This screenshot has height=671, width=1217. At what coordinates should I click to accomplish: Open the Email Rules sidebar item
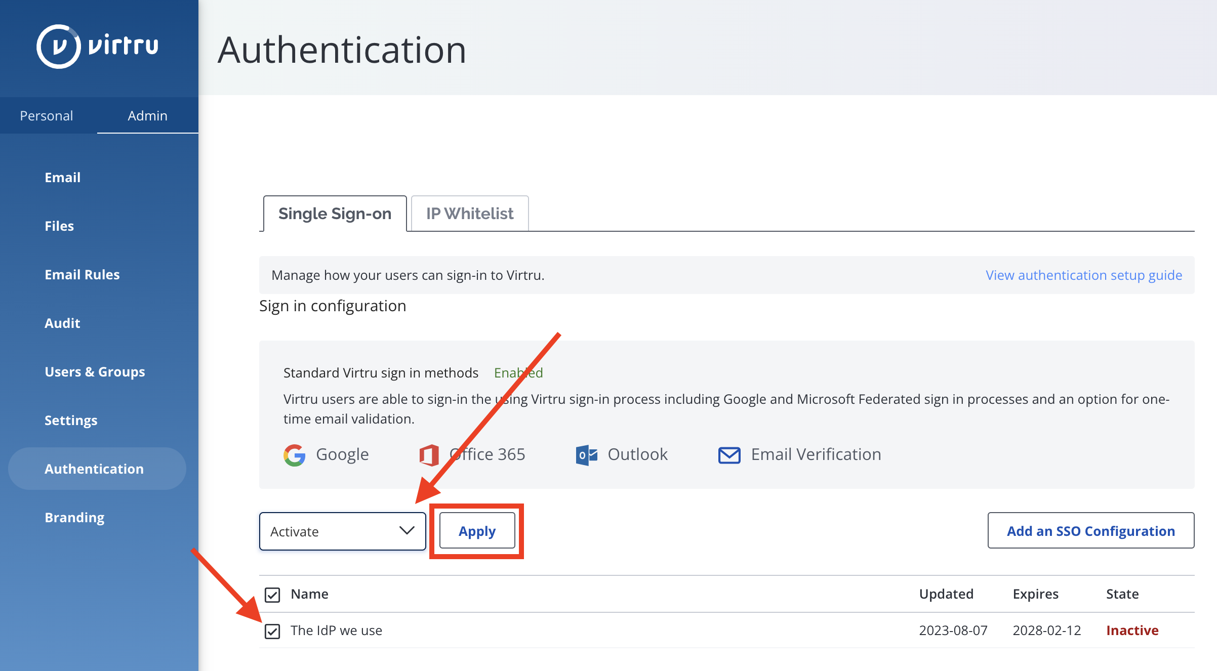click(82, 274)
